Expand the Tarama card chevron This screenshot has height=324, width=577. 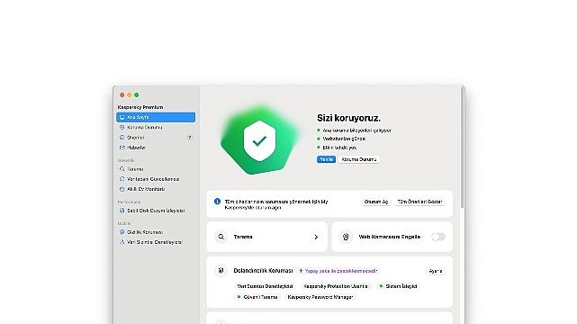[316, 238]
